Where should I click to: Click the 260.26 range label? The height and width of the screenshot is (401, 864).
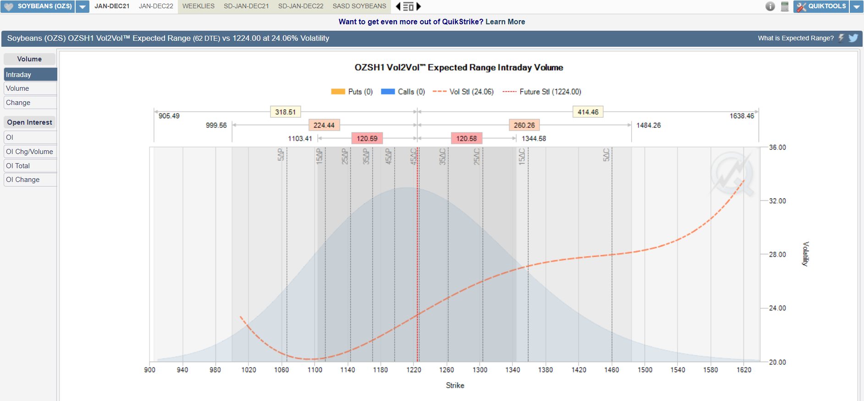(x=524, y=125)
